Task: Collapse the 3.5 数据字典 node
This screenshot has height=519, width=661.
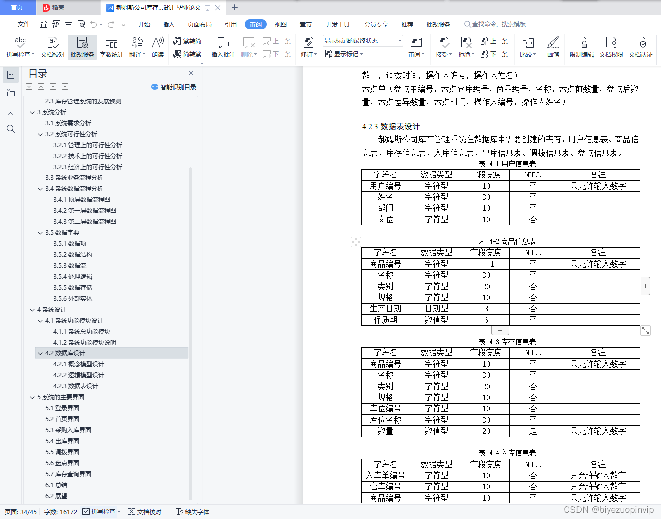Action: [x=40, y=233]
